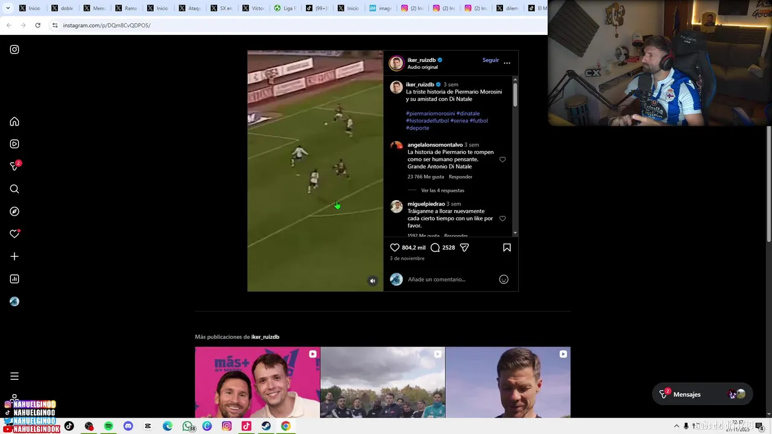Reload the Instagram page

[x=37, y=25]
